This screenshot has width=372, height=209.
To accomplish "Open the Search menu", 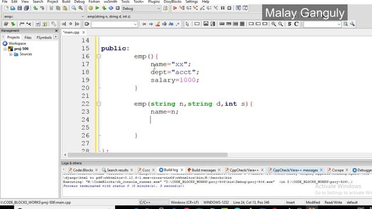I will coord(38,2).
